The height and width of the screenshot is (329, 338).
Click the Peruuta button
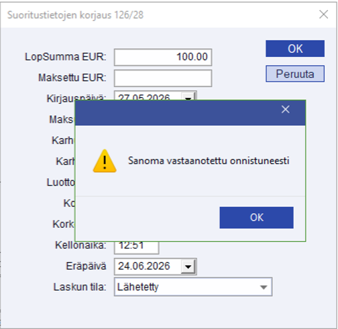point(295,74)
